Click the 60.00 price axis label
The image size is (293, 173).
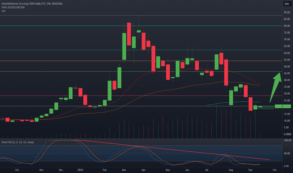pos(287,53)
